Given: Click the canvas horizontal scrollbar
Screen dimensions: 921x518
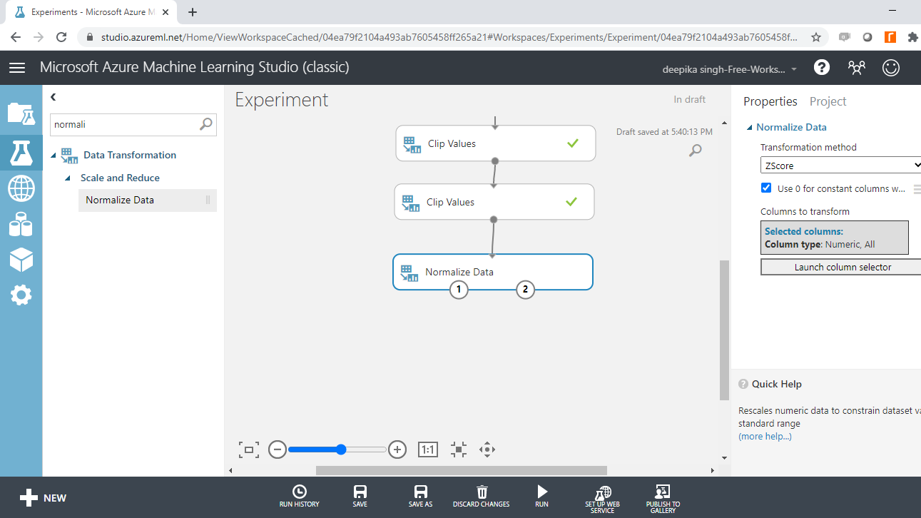Looking at the screenshot, I should 461,470.
